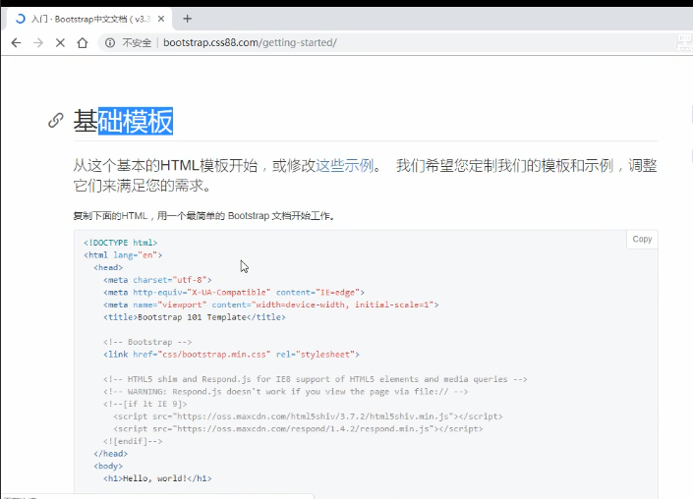The image size is (693, 499).
Task: Click the respond.min.js script line
Action: point(298,429)
